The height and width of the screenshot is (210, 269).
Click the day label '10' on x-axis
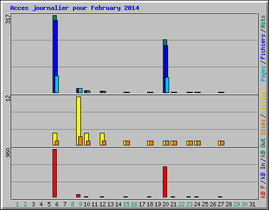click(87, 204)
